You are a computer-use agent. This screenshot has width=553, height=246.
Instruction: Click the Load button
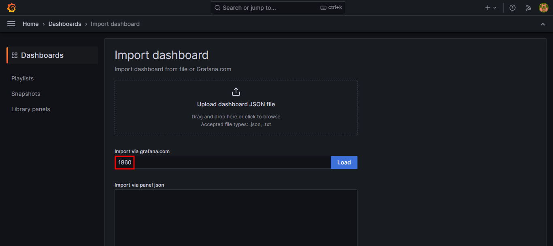click(x=344, y=162)
